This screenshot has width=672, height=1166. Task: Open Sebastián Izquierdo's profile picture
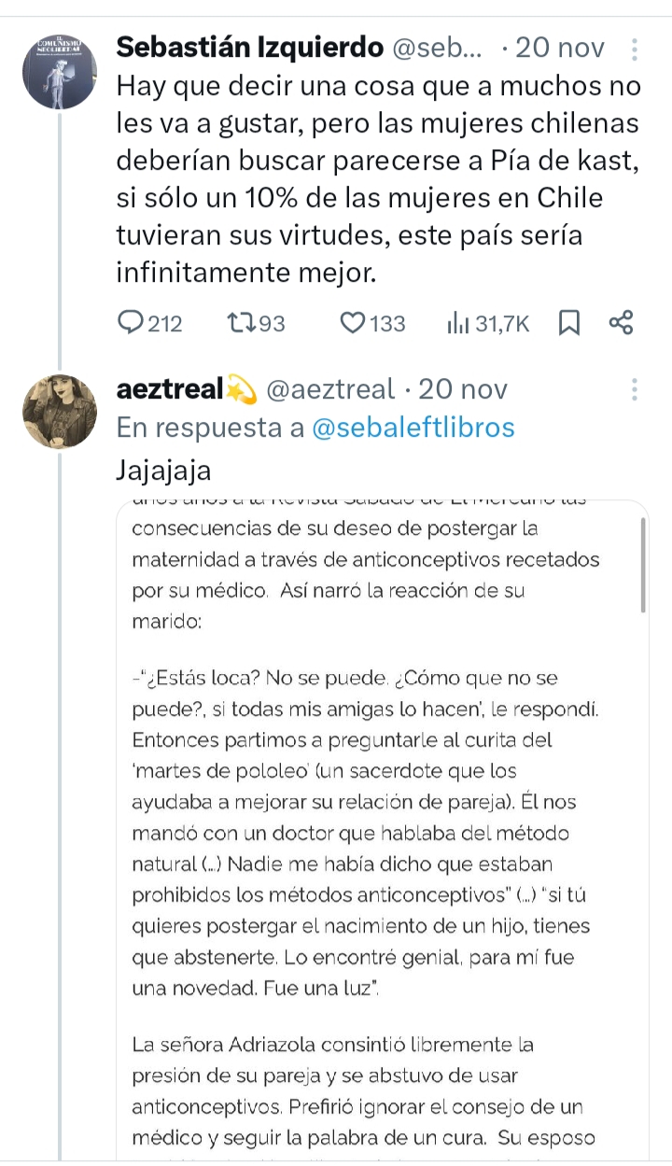(x=60, y=72)
